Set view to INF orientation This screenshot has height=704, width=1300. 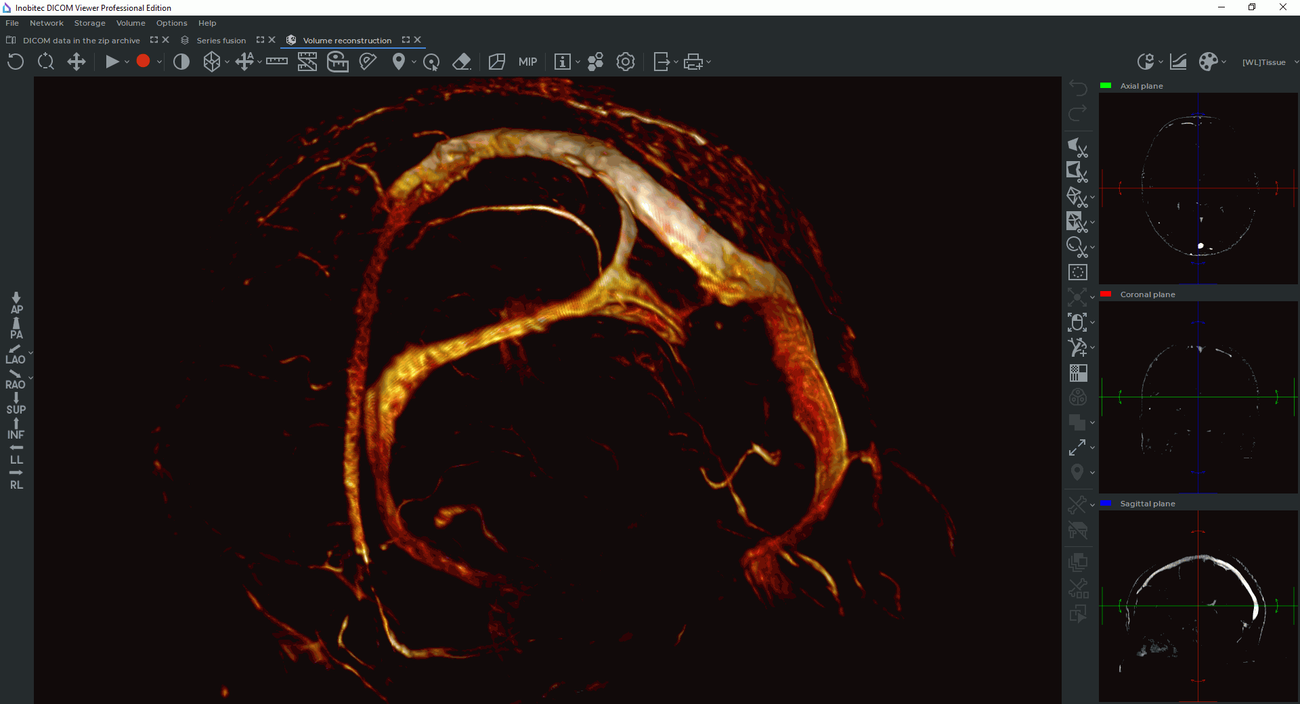click(x=16, y=428)
